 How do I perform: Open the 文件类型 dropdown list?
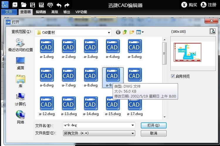click(133, 133)
